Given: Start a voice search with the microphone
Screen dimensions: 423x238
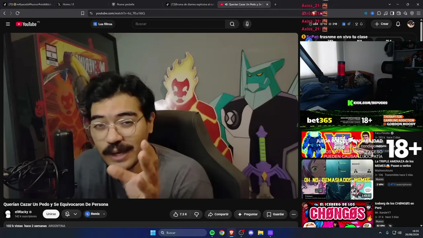Looking at the screenshot, I should point(247,24).
